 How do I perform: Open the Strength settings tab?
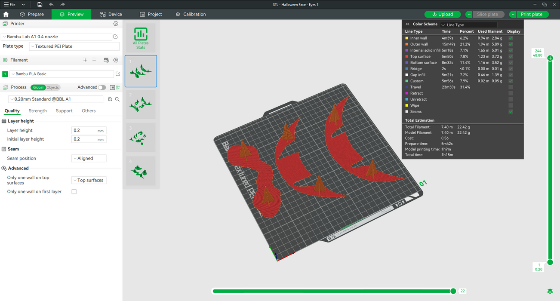(38, 111)
